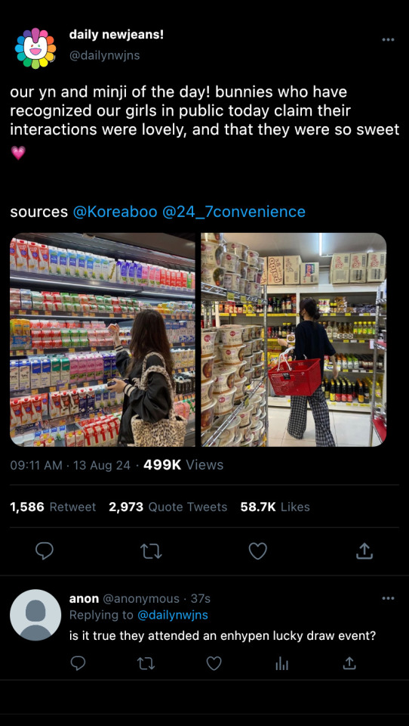Open the daily newjeans flower profile avatar

(35, 48)
